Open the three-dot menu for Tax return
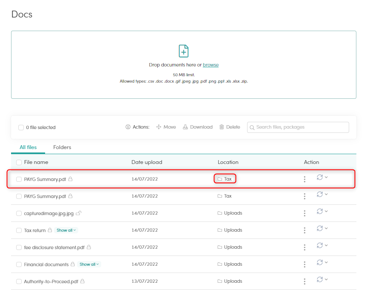370x290 pixels. pyautogui.click(x=305, y=230)
